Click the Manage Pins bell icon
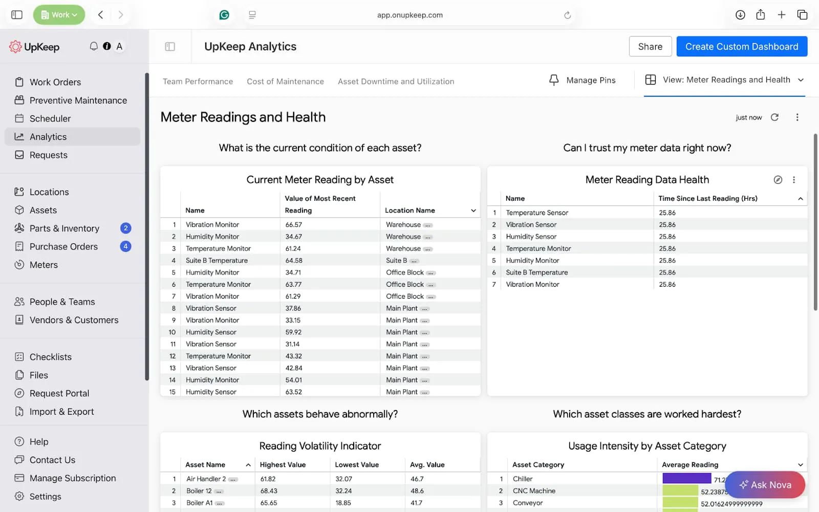The height and width of the screenshot is (512, 819). coord(554,80)
